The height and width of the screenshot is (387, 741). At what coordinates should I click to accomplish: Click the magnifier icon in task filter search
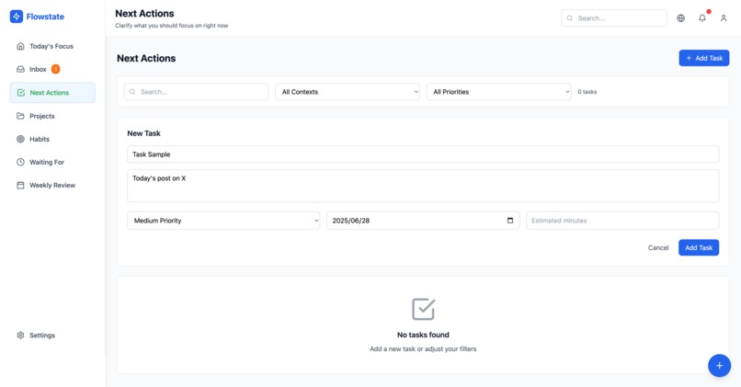[x=132, y=92]
